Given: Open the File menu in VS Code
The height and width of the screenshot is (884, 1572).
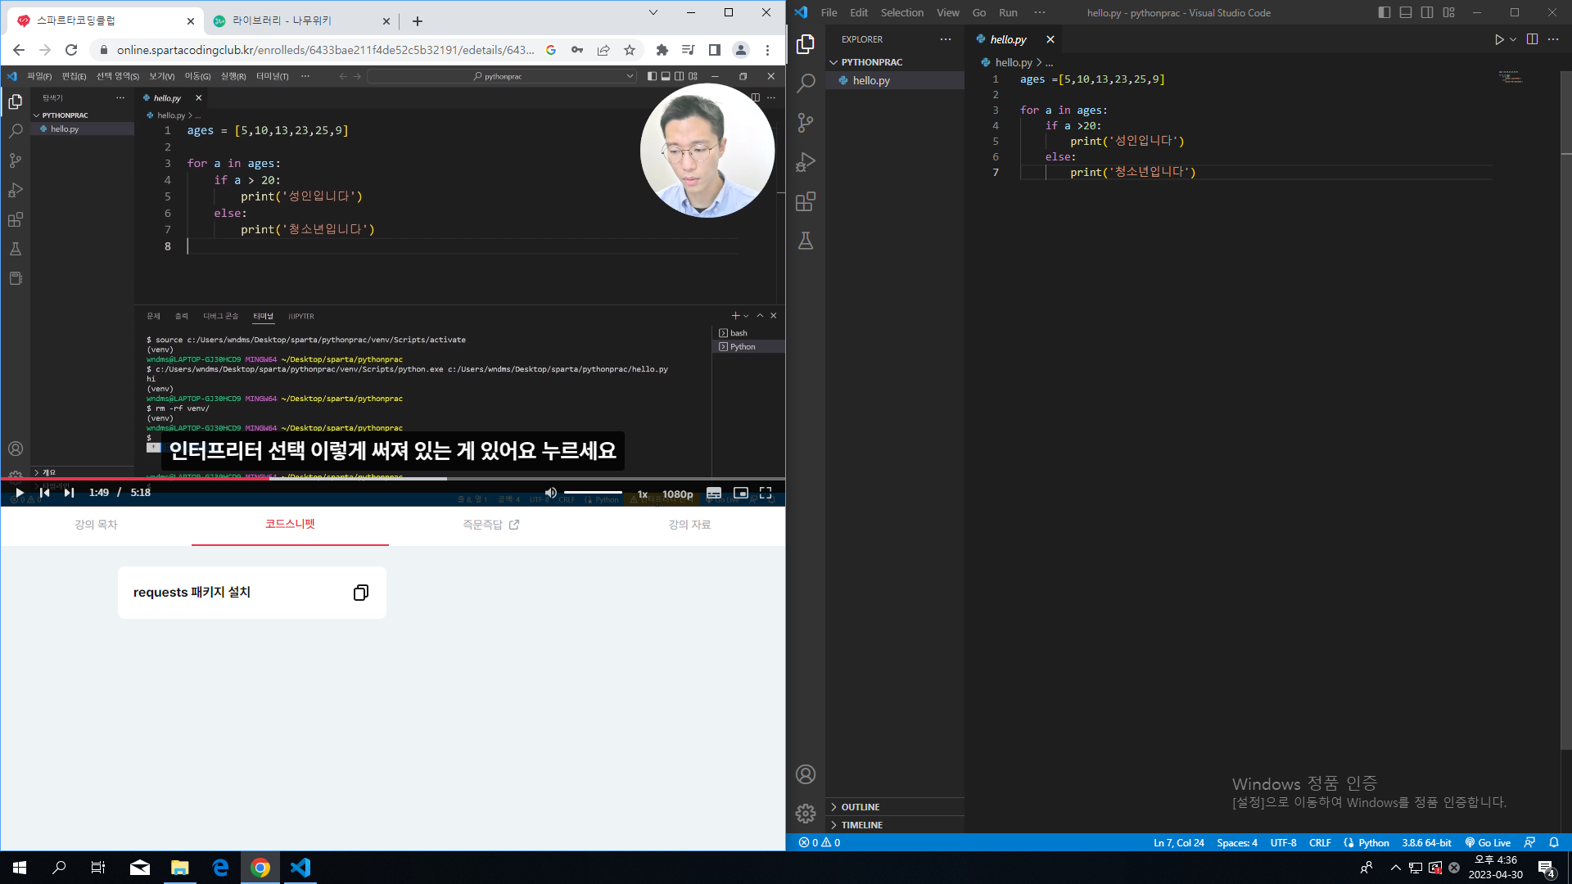Looking at the screenshot, I should tap(829, 12).
